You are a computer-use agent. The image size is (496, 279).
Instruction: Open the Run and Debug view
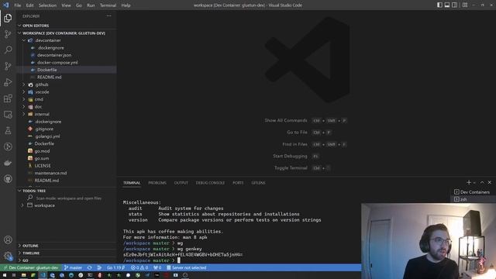(x=8, y=82)
